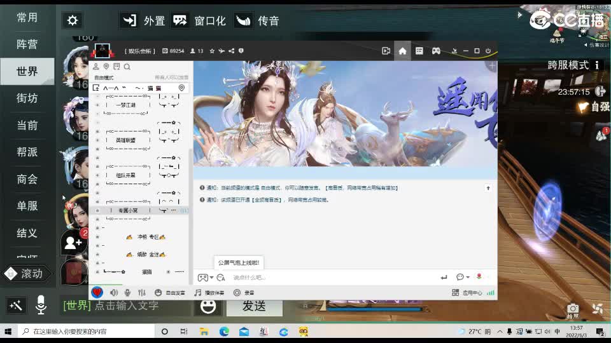This screenshot has height=343, width=611.
Task: Click the world chat text input field
Action: click(x=127, y=306)
